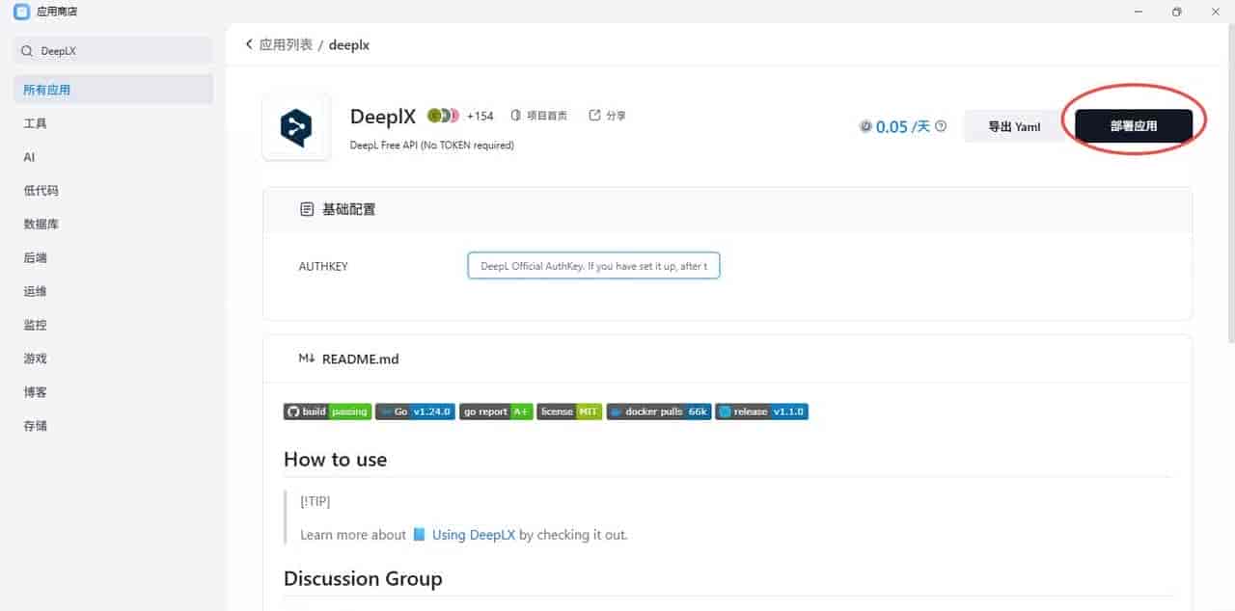Click the build passing badge
The image size is (1235, 611).
pyautogui.click(x=327, y=412)
